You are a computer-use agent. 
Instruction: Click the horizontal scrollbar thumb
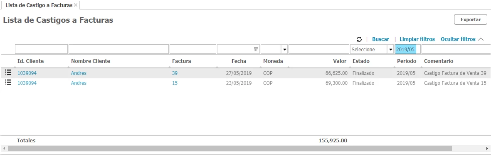tap(230, 148)
